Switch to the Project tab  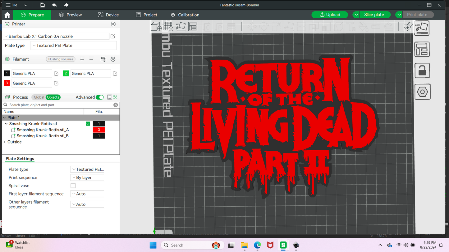pos(147,15)
